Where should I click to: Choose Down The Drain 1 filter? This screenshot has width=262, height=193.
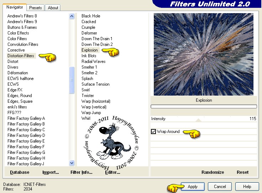click(97, 39)
